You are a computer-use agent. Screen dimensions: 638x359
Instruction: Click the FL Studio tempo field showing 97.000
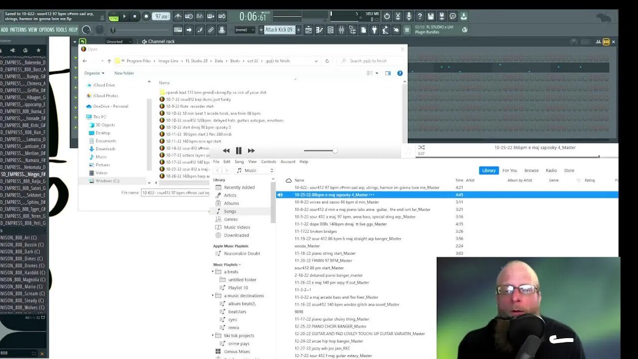click(x=160, y=16)
